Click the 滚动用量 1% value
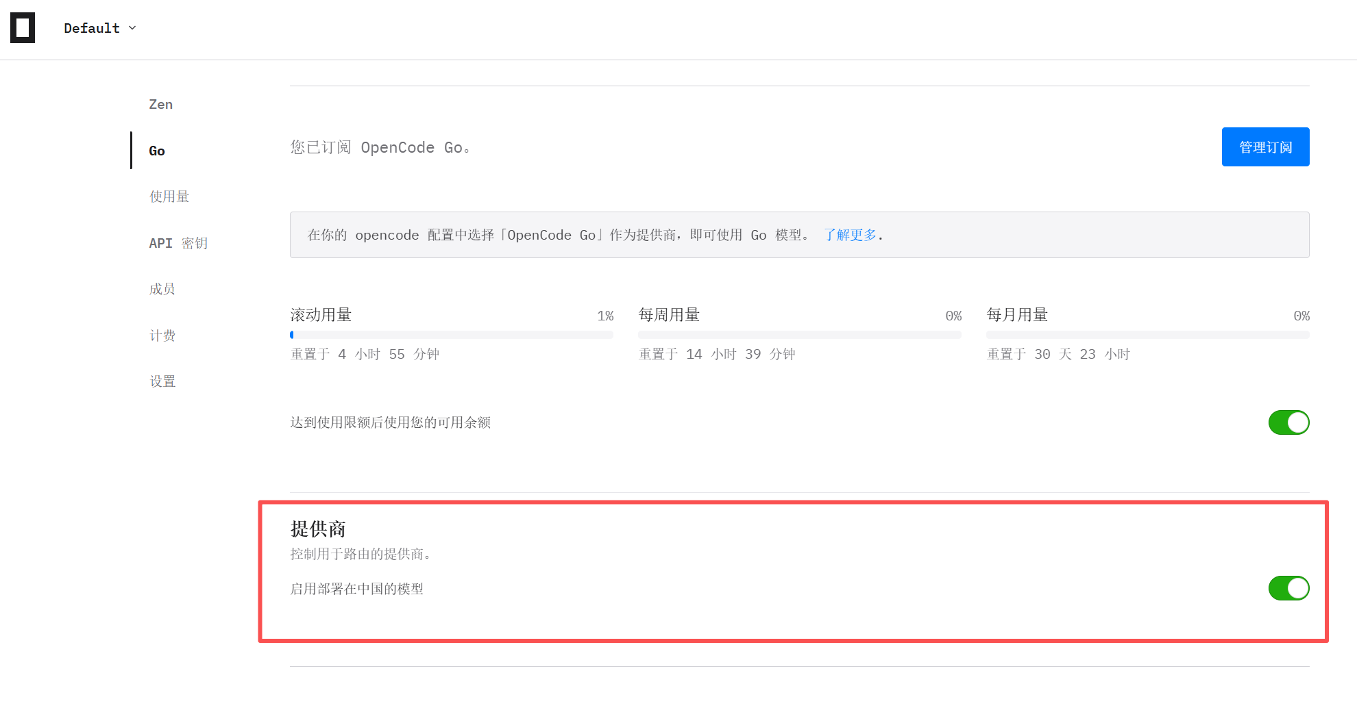This screenshot has height=723, width=1357. (605, 316)
